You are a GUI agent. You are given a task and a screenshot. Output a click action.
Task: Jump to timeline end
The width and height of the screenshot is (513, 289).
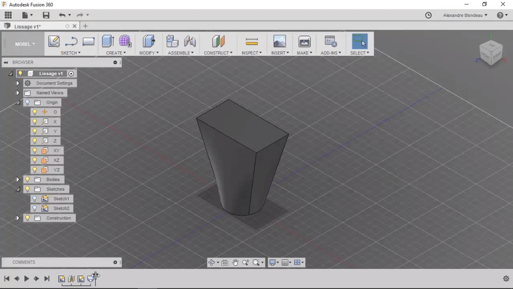tap(47, 278)
